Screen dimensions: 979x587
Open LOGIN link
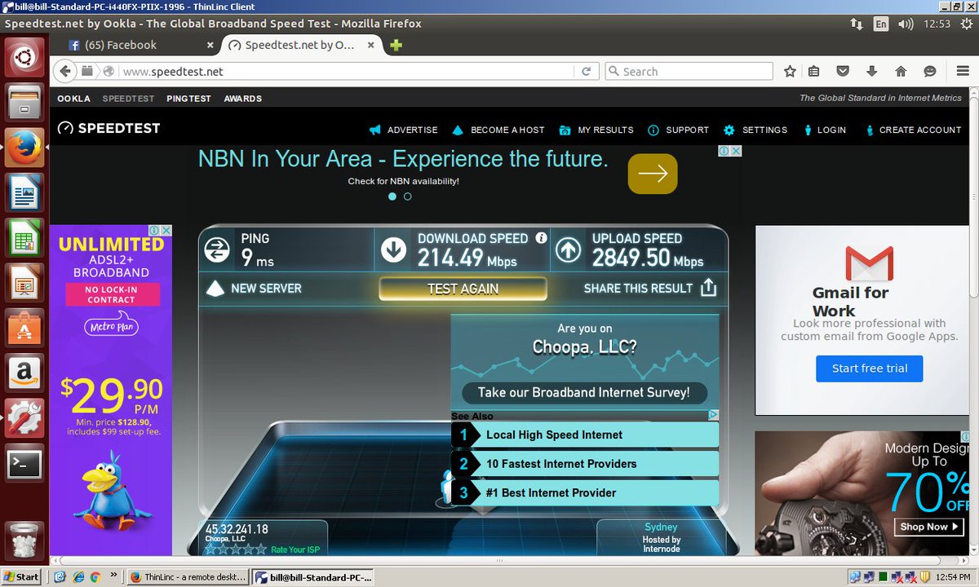point(825,130)
